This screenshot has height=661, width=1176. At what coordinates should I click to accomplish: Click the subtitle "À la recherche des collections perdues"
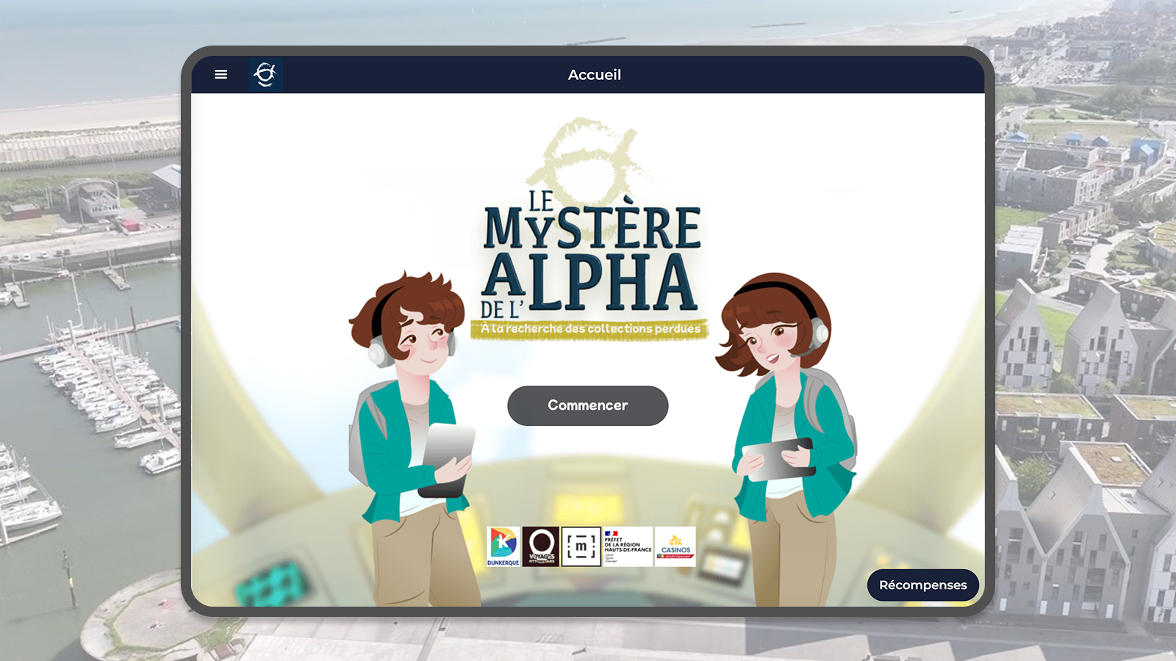click(x=590, y=328)
